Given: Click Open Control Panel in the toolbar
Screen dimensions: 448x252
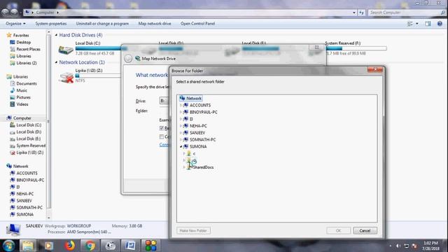Looking at the screenshot, I should (197, 24).
